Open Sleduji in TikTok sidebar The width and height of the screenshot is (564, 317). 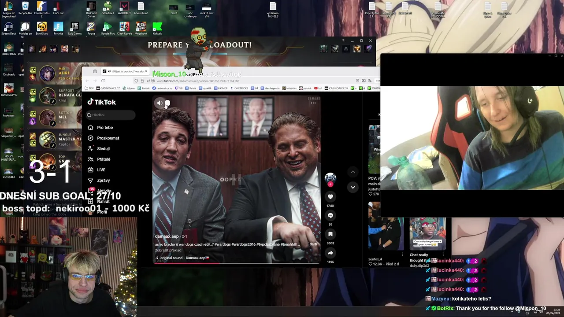pyautogui.click(x=99, y=148)
